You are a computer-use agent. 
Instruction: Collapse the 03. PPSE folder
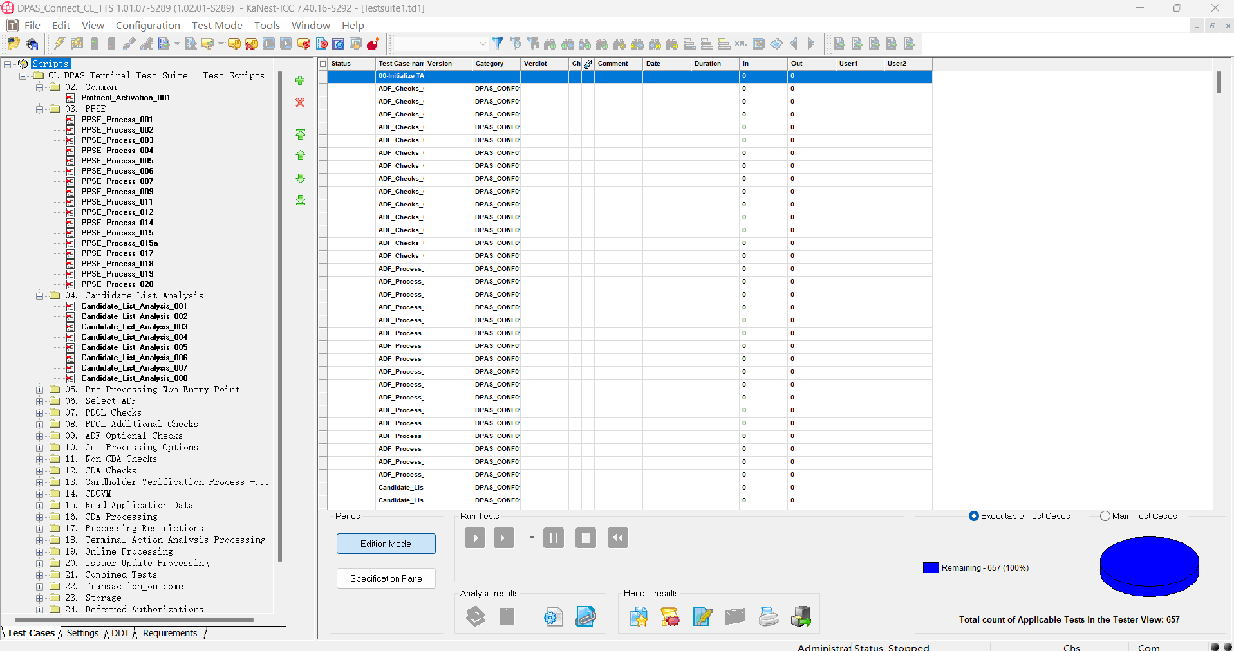(x=40, y=109)
